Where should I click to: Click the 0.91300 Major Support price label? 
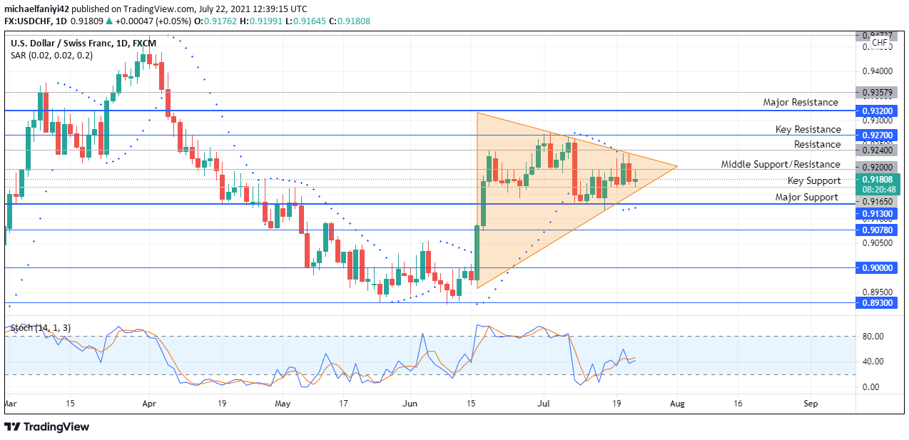pyautogui.click(x=878, y=213)
